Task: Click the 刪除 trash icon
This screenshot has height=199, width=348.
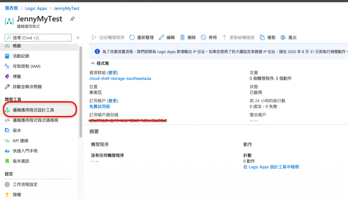Action: 182,37
